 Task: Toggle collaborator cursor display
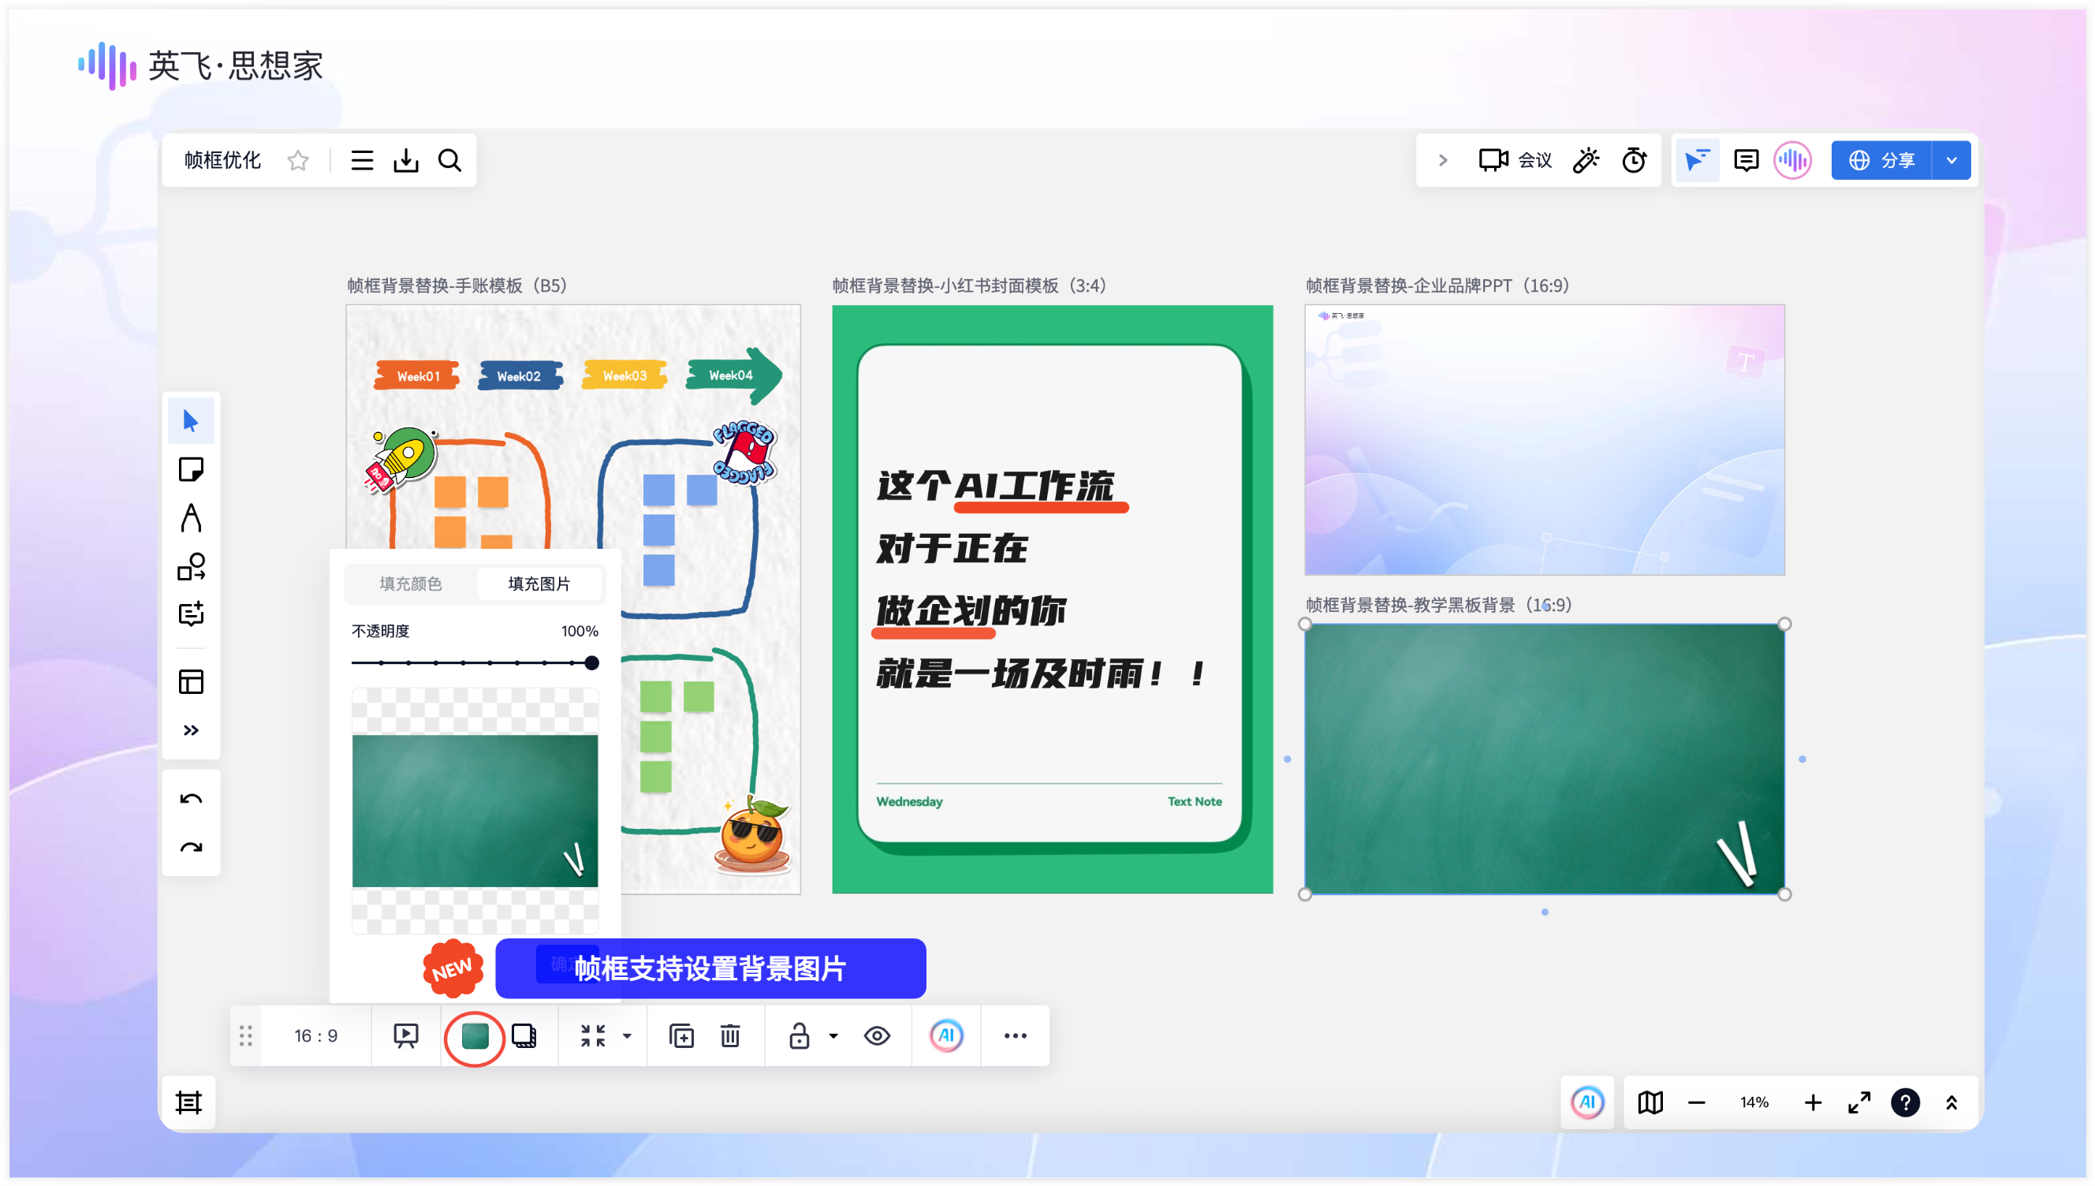(1697, 159)
